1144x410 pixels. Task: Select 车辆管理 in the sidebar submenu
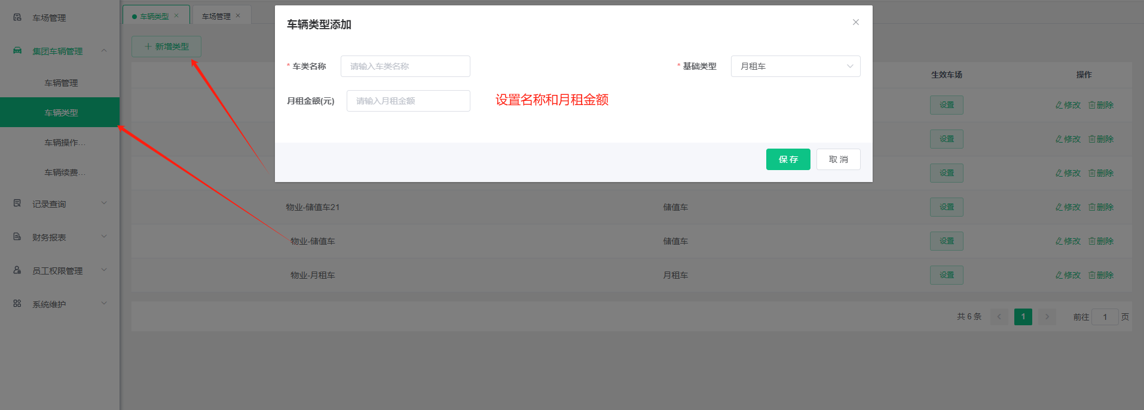pos(60,83)
